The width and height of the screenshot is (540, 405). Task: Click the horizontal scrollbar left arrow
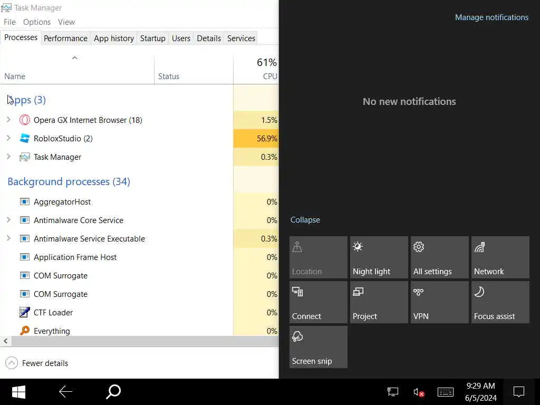5,341
